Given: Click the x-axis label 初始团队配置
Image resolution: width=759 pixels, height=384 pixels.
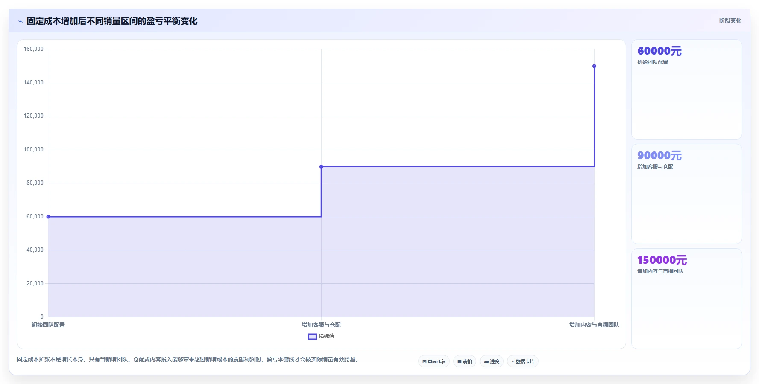Looking at the screenshot, I should [x=48, y=325].
